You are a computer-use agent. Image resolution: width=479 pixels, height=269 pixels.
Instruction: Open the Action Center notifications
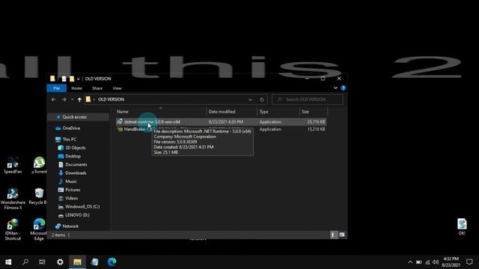click(x=469, y=262)
